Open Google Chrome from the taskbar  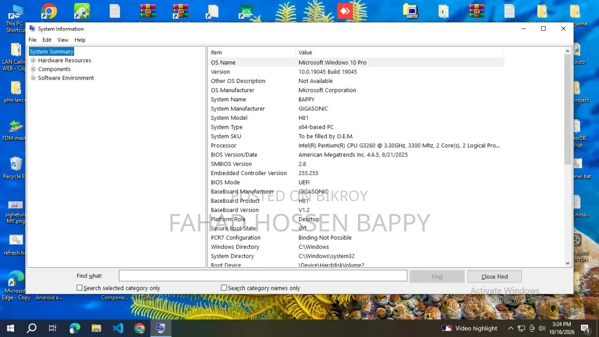pyautogui.click(x=139, y=328)
